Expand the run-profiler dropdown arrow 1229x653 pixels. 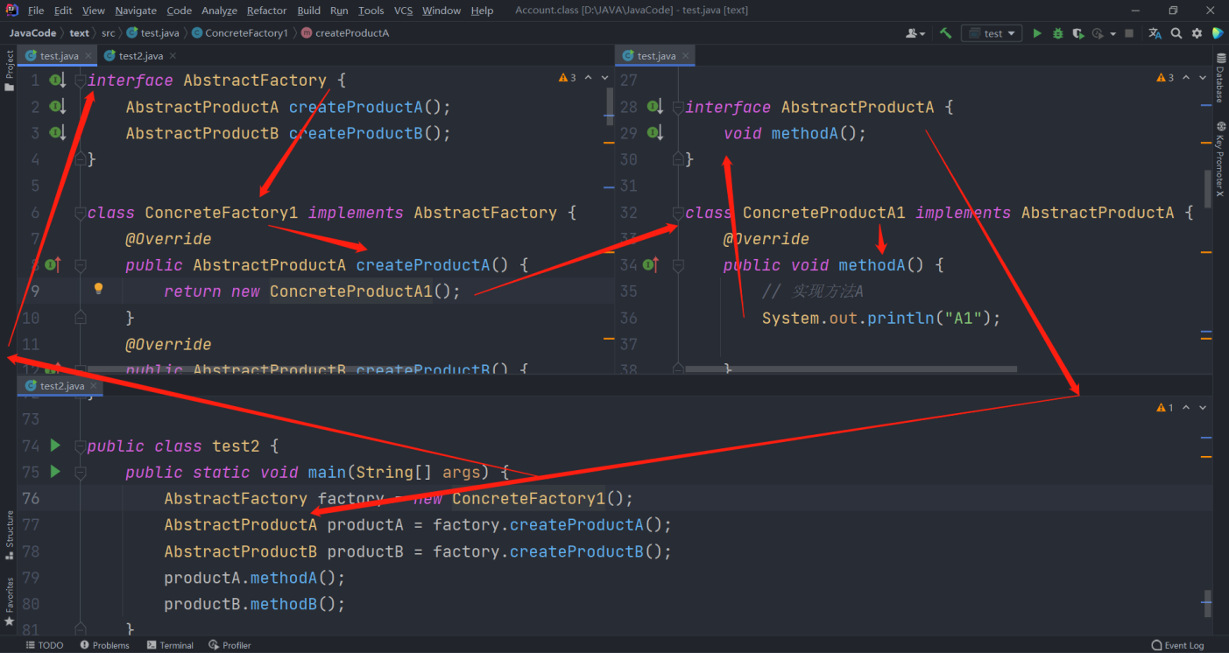(x=1112, y=33)
